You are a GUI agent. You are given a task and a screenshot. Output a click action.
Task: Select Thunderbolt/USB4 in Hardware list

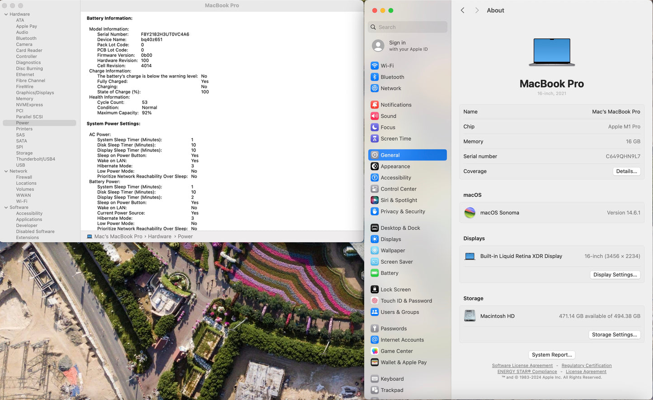pyautogui.click(x=36, y=159)
